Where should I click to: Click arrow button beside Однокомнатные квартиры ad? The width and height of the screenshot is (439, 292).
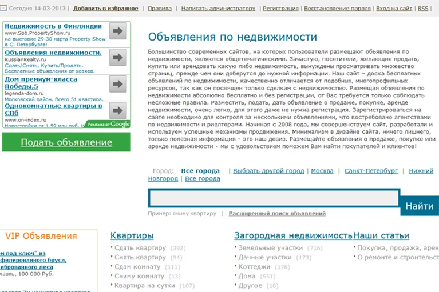[x=118, y=110]
